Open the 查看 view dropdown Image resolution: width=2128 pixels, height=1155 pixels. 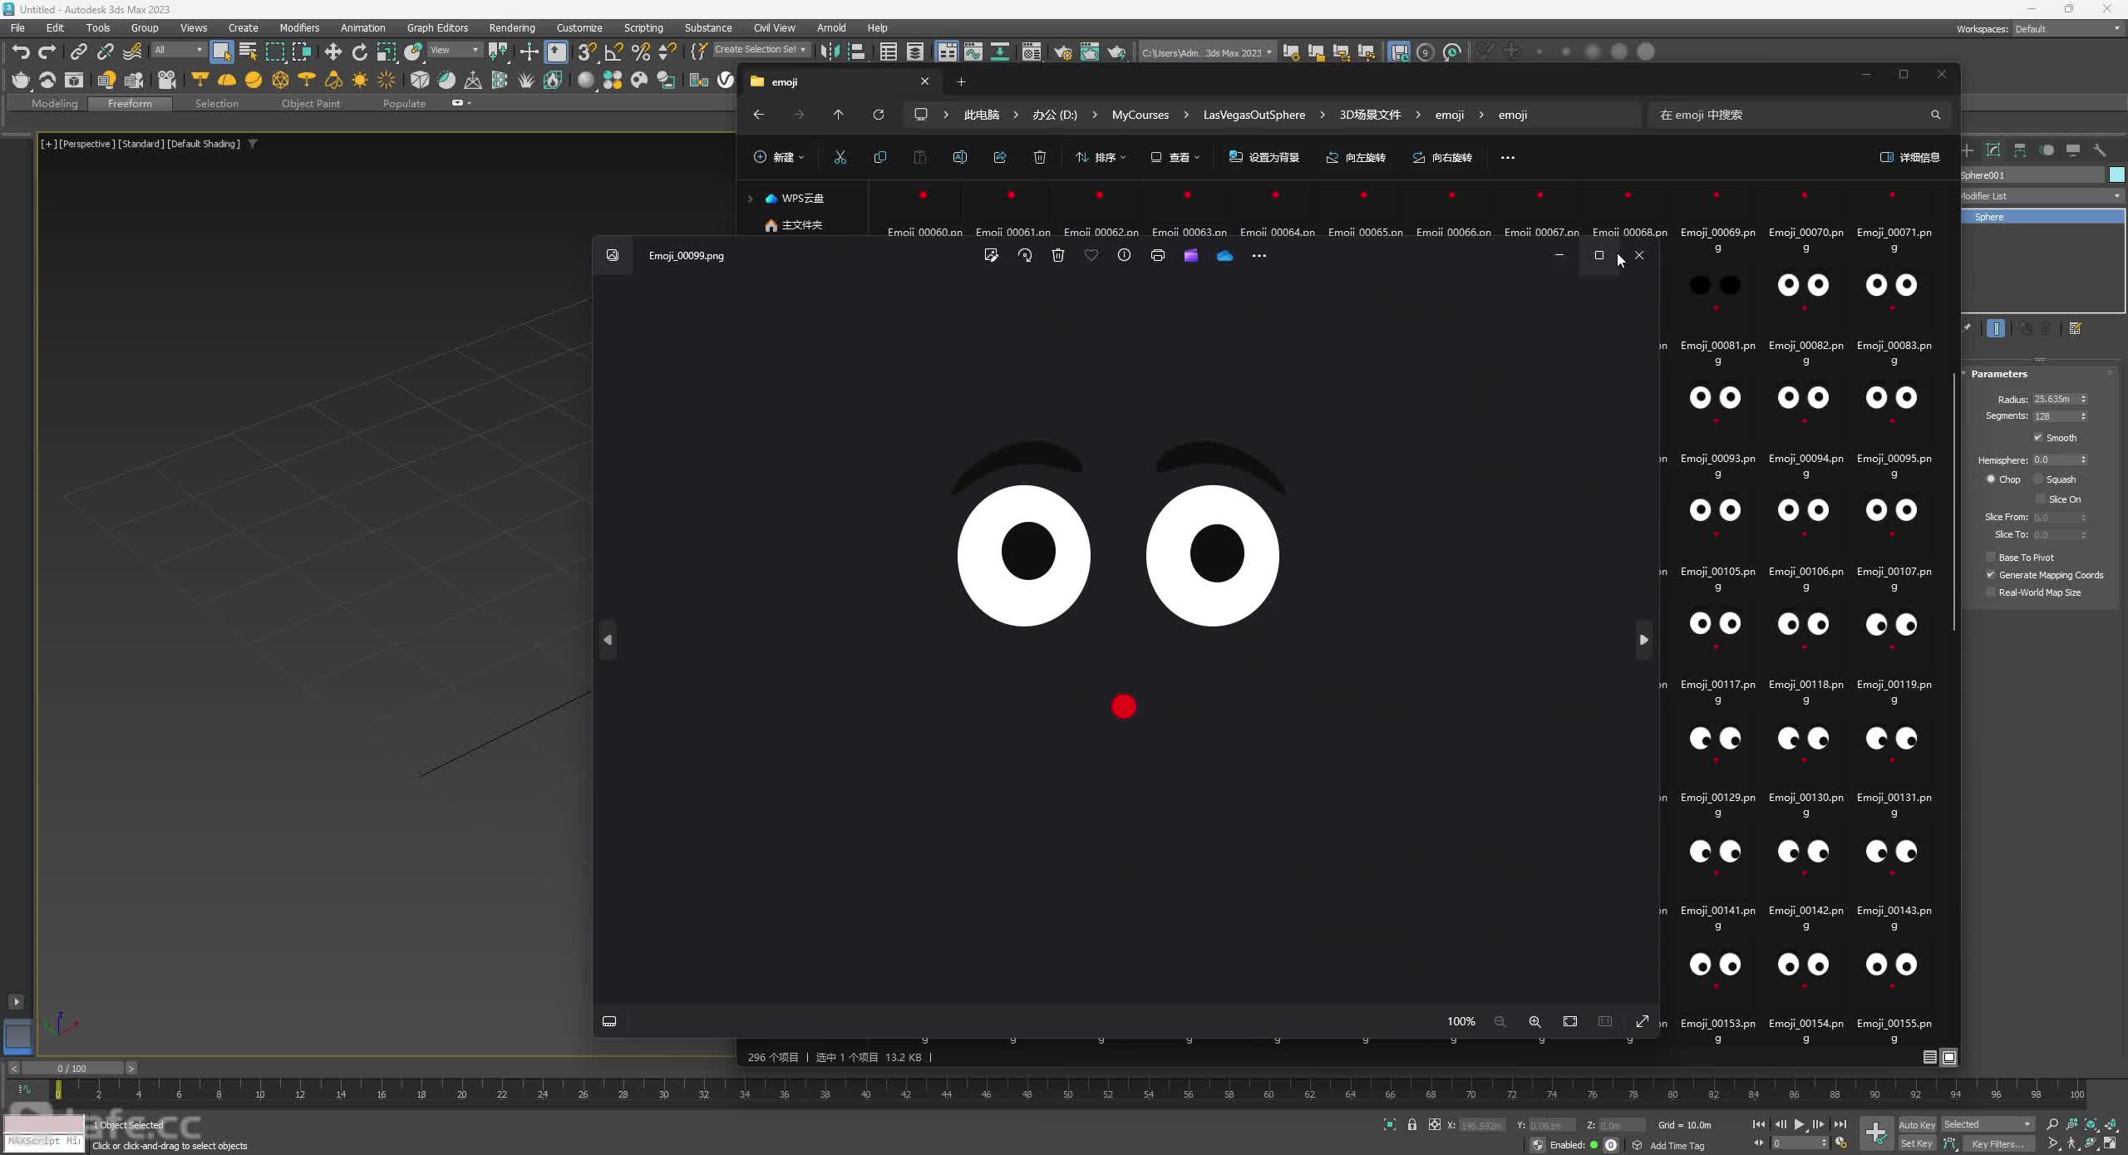(x=1175, y=157)
